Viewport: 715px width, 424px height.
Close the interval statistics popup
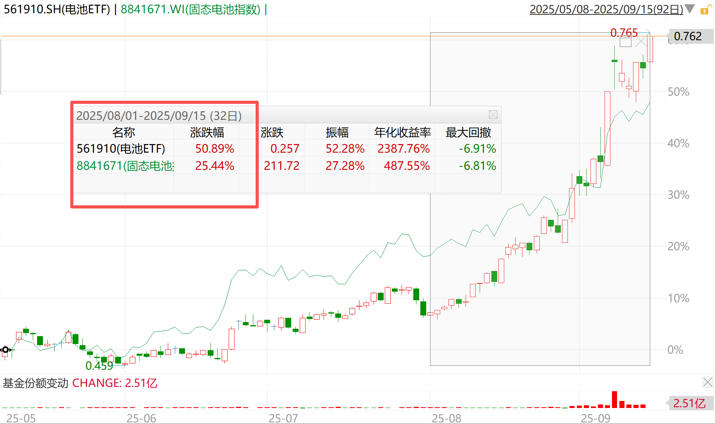(x=493, y=114)
